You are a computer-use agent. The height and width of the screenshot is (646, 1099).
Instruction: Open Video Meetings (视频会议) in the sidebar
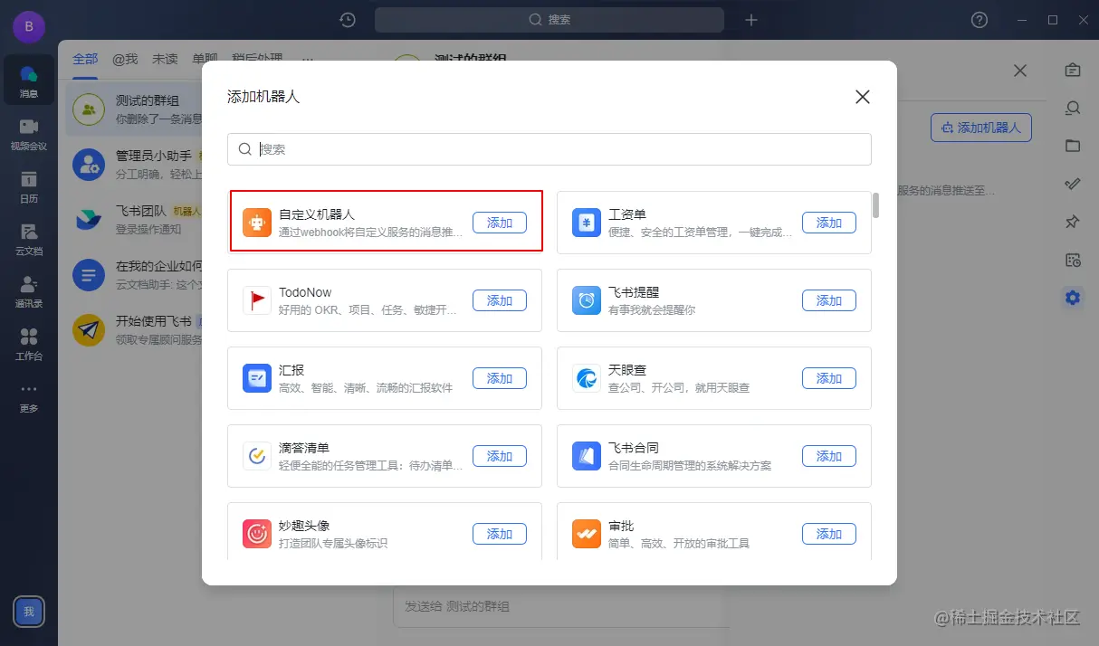pos(29,133)
